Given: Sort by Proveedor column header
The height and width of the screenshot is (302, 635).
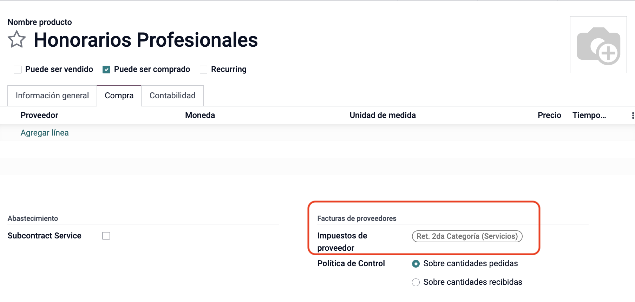Looking at the screenshot, I should pos(39,115).
